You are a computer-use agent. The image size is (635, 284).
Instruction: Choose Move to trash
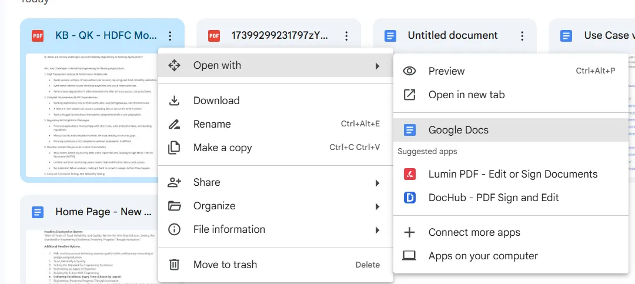tap(275, 265)
